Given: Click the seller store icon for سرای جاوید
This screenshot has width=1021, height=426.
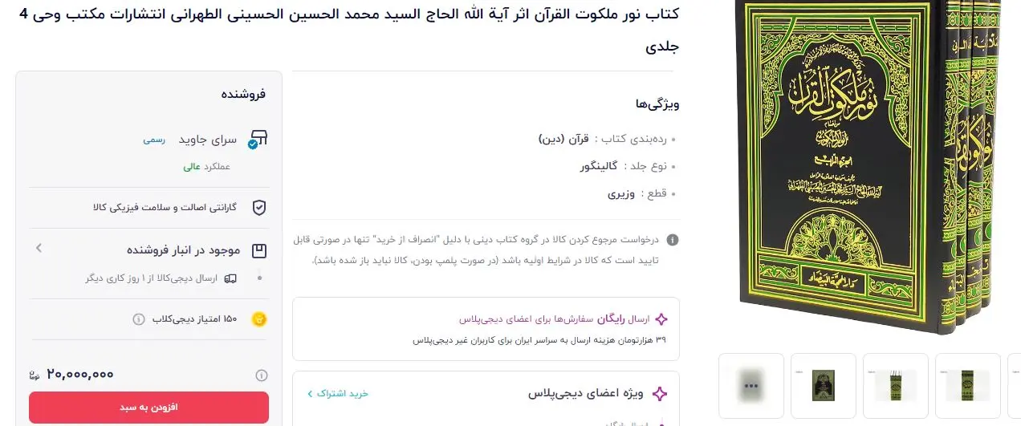Looking at the screenshot, I should pos(258,139).
